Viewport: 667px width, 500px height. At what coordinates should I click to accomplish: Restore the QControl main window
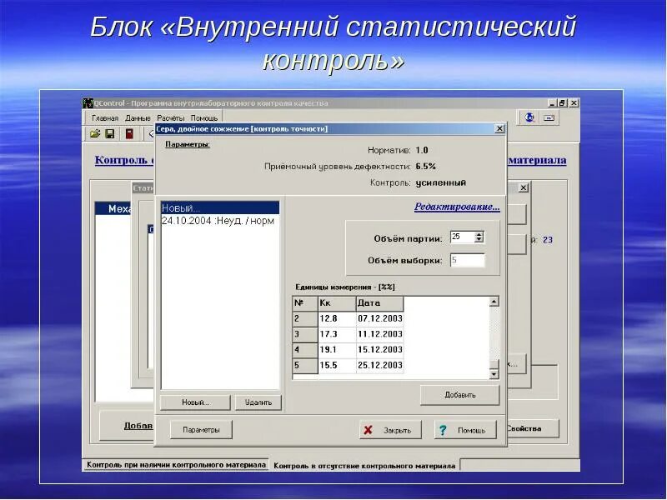562,102
